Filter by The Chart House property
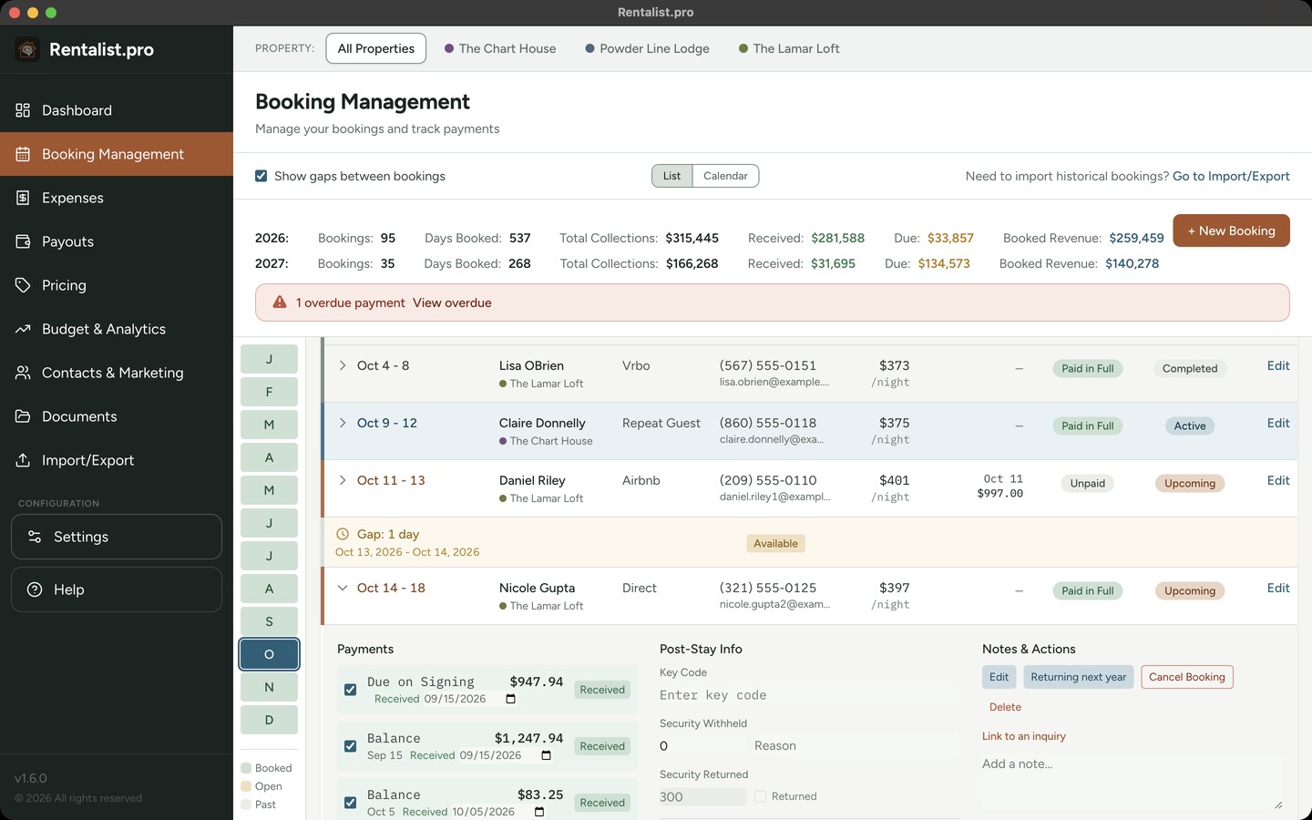The width and height of the screenshot is (1312, 820). pyautogui.click(x=500, y=48)
